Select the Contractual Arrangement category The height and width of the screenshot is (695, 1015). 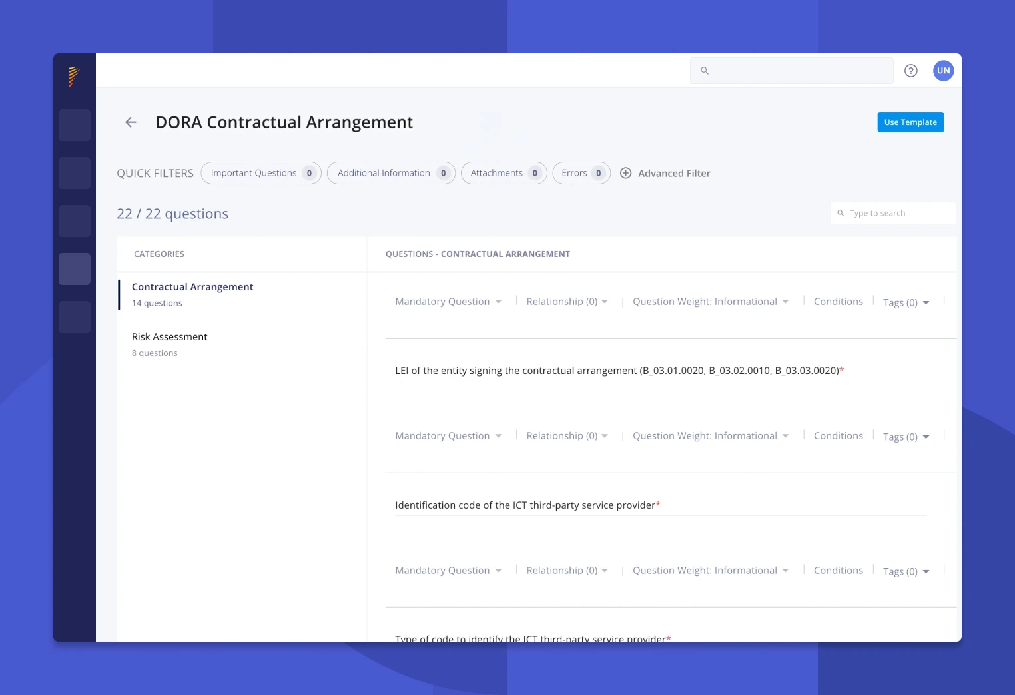(192, 286)
